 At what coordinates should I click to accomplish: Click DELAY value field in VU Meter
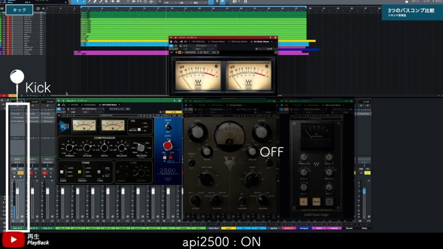tap(211, 52)
